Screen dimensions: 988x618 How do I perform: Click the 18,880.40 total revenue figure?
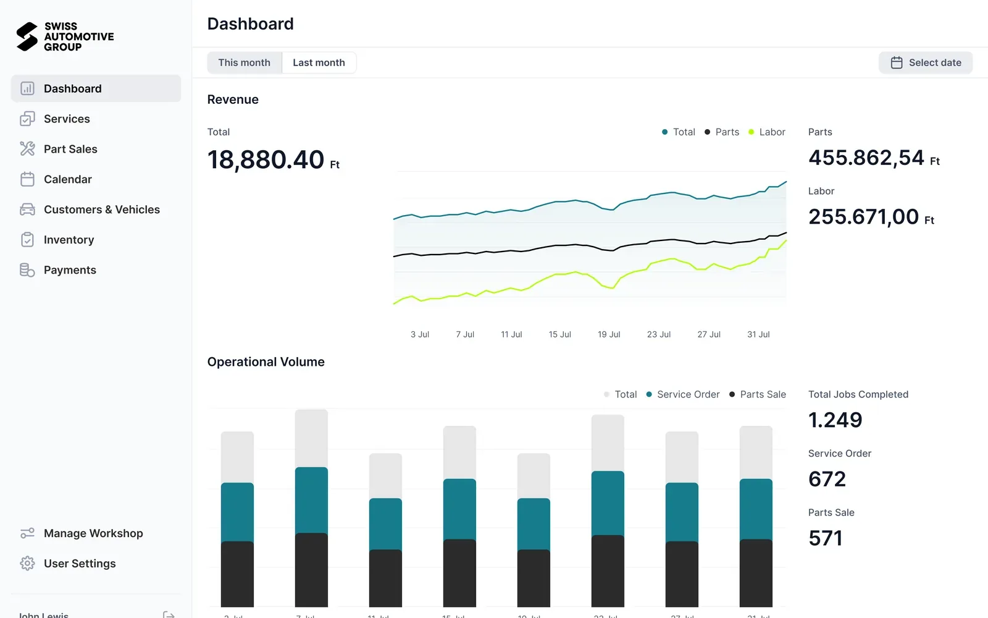274,159
